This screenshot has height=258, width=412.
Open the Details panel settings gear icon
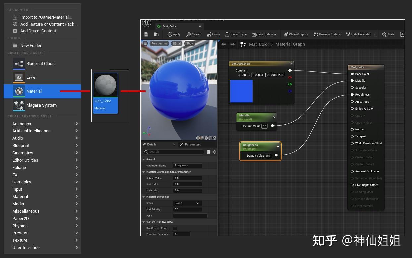tap(214, 152)
